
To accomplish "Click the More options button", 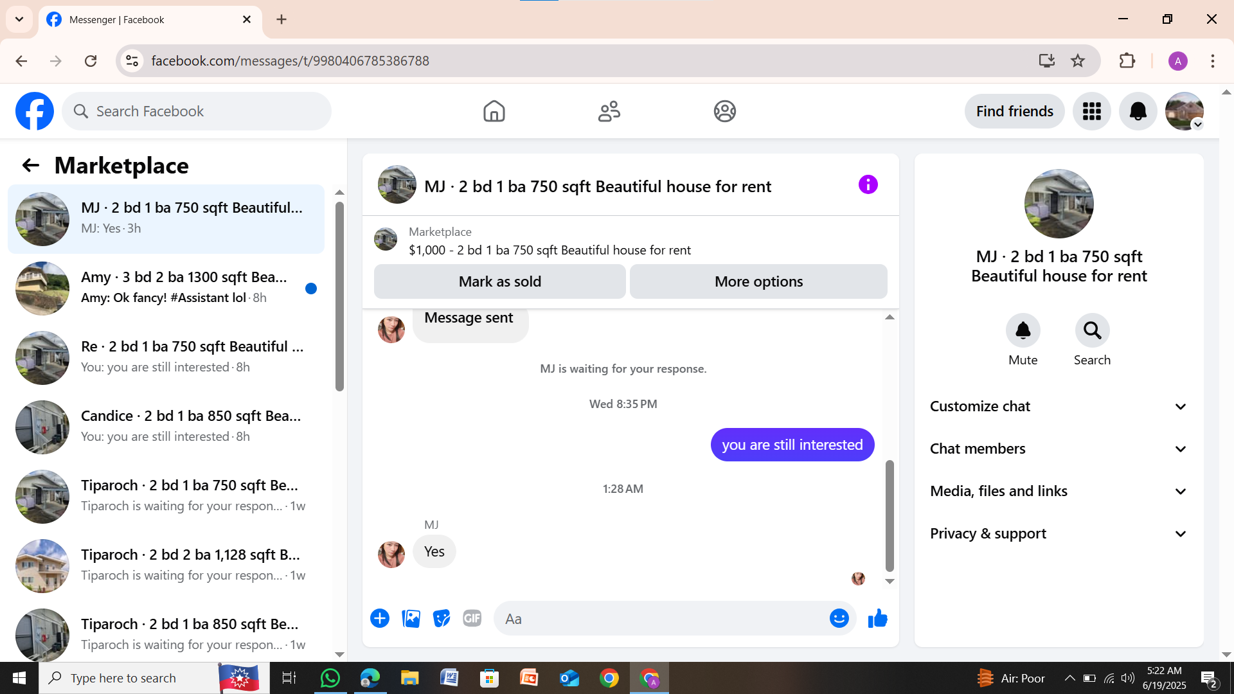I will pyautogui.click(x=758, y=281).
